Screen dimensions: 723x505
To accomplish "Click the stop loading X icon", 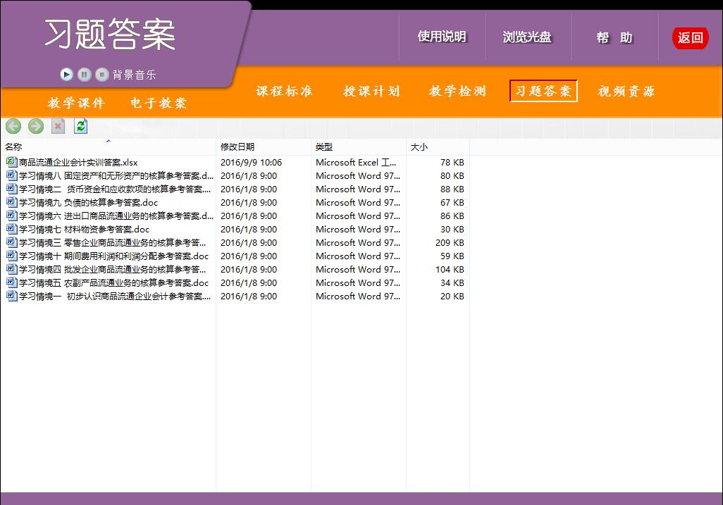I will pos(58,126).
